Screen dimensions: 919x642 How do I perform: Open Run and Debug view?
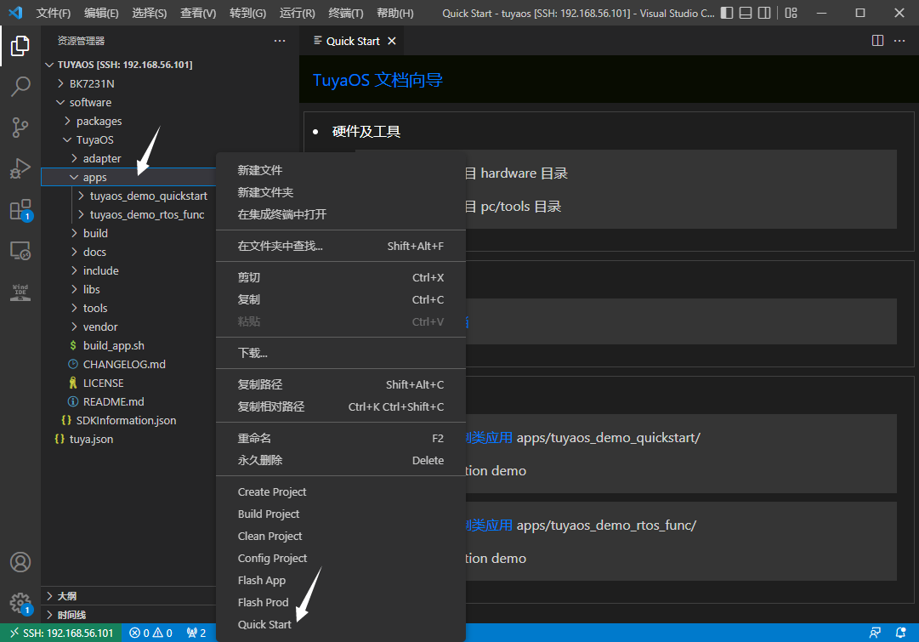tap(20, 168)
